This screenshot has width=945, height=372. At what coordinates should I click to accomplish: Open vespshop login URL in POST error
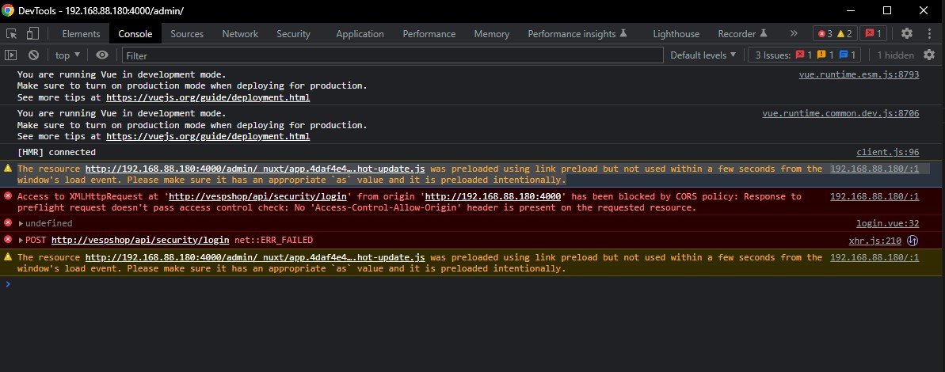140,240
